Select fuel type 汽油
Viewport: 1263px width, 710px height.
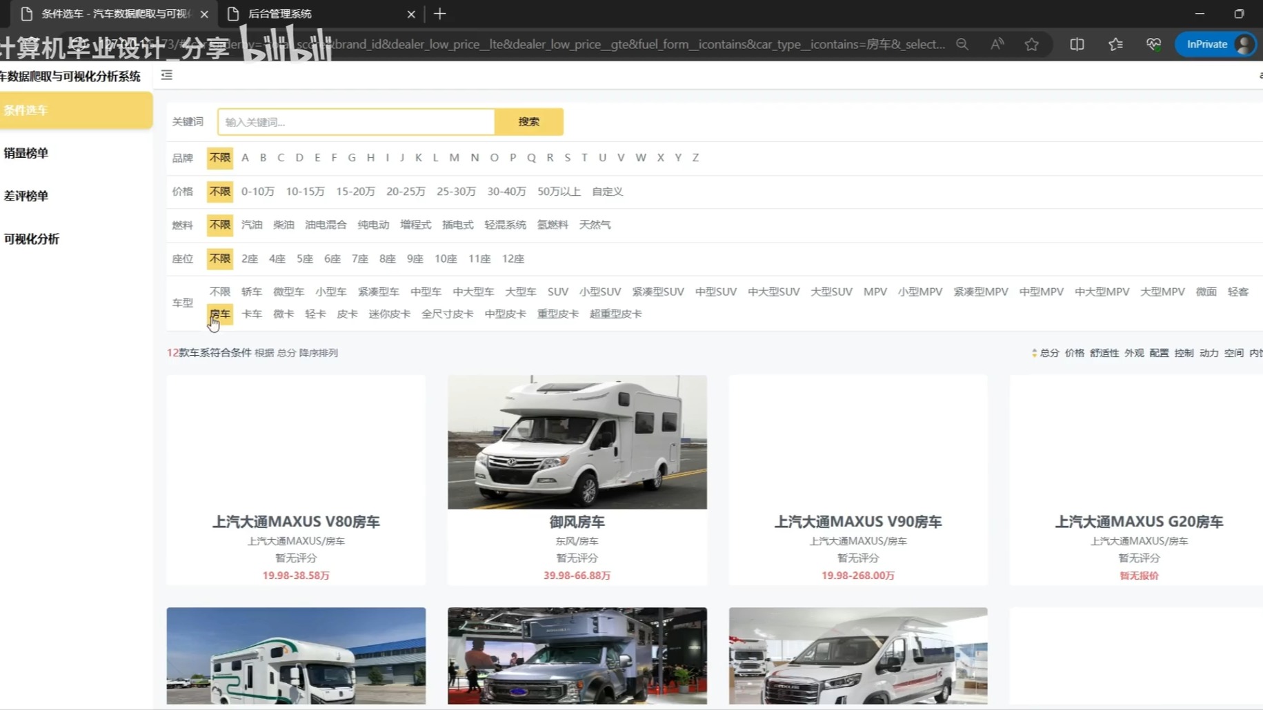click(252, 225)
